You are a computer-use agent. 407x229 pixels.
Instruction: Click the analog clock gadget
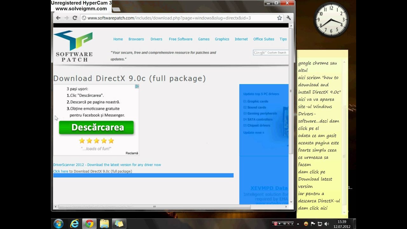pos(331,20)
